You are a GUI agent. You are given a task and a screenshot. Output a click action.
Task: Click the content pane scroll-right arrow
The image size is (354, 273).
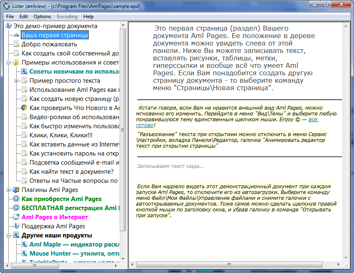tap(339, 264)
